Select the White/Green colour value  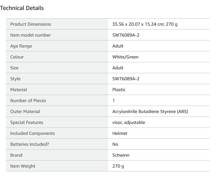coord(125,57)
